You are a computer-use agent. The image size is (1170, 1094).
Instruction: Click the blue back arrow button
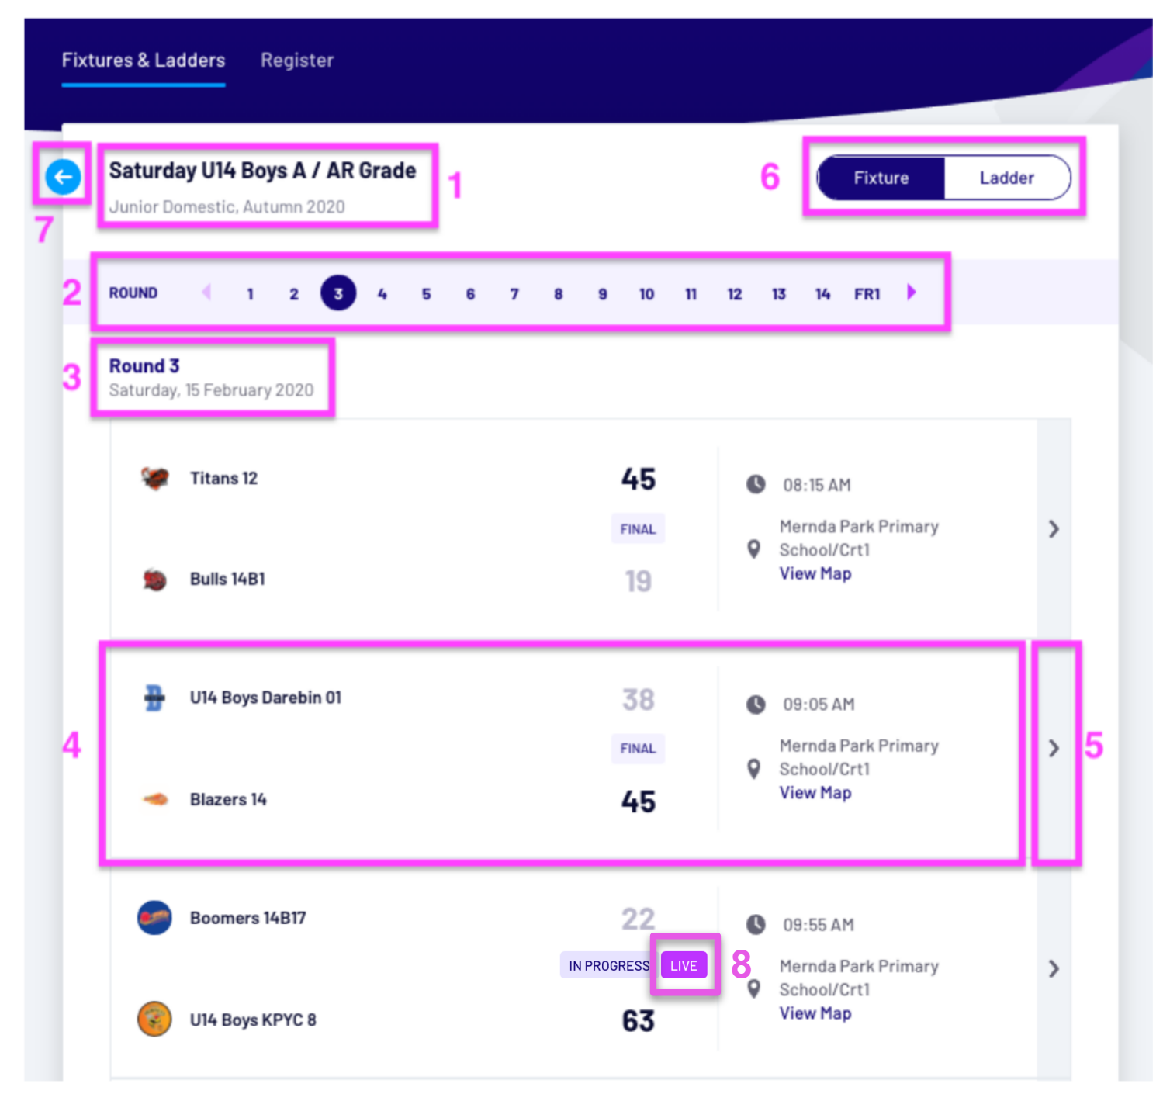tap(63, 177)
